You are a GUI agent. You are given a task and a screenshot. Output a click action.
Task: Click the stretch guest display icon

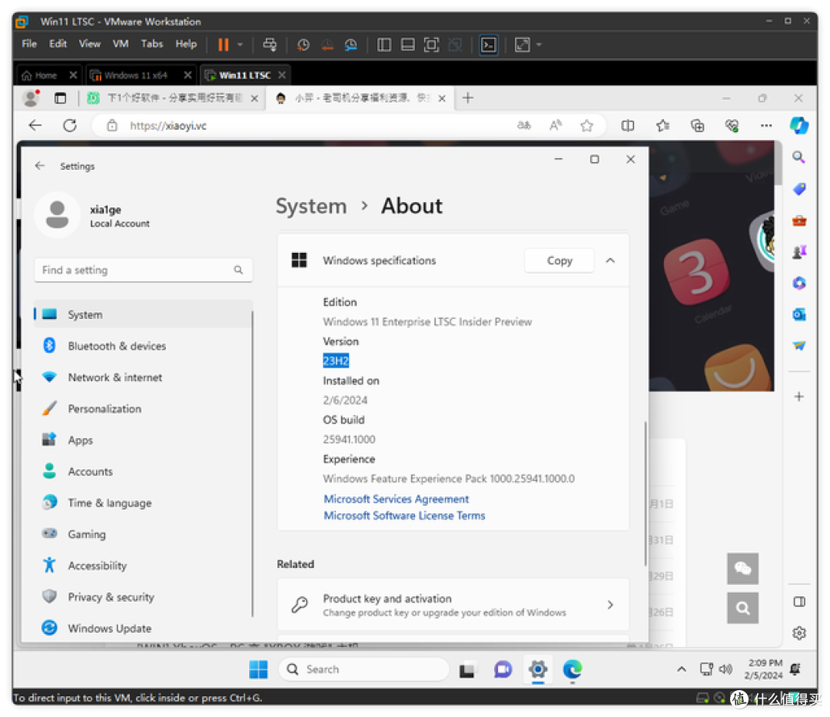coord(522,45)
